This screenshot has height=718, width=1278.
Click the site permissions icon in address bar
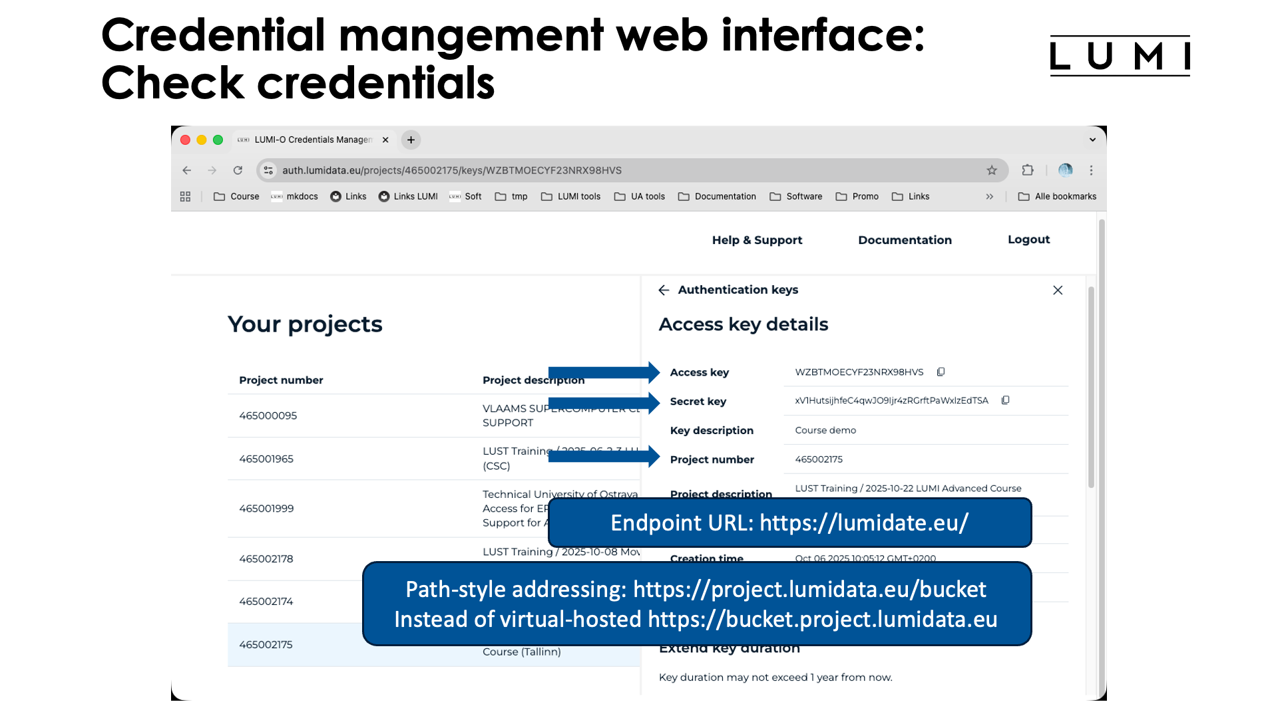pyautogui.click(x=268, y=170)
